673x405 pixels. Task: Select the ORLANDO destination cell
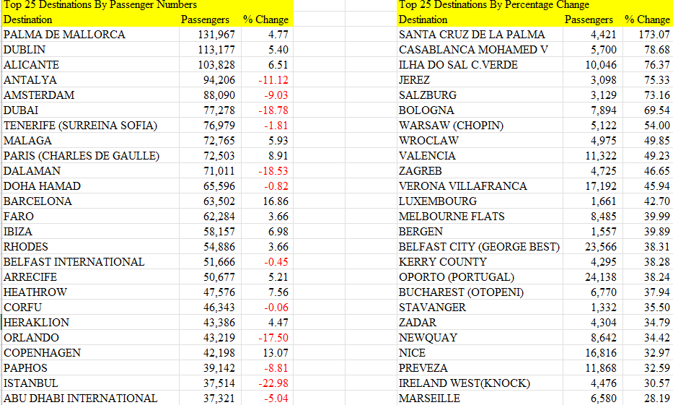click(90, 338)
